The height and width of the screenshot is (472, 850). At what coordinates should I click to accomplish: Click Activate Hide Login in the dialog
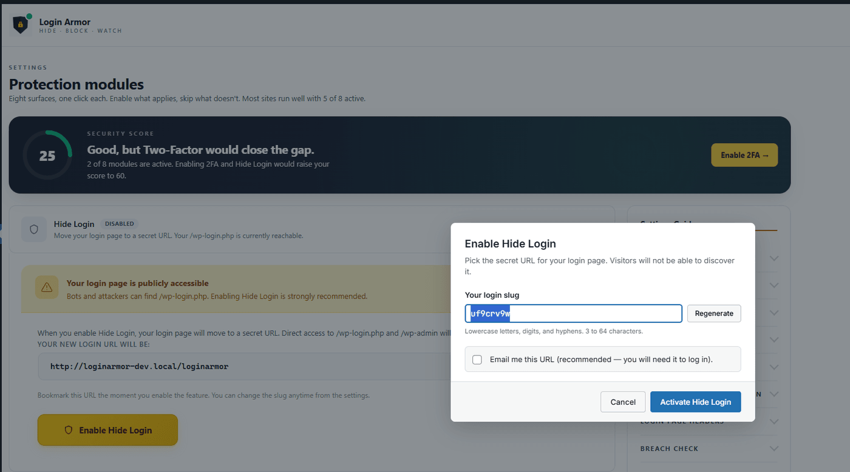pos(696,402)
